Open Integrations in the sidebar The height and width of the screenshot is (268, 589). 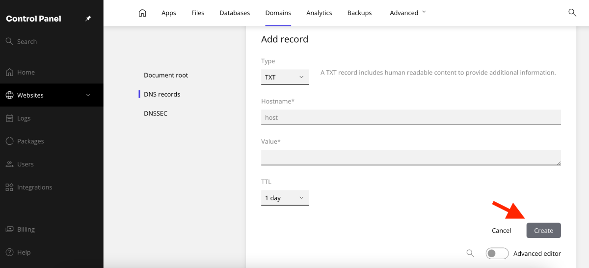pos(34,188)
